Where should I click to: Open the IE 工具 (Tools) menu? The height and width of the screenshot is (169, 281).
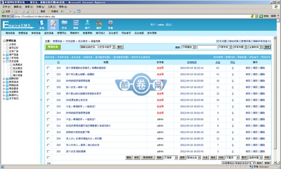(x=51, y=7)
